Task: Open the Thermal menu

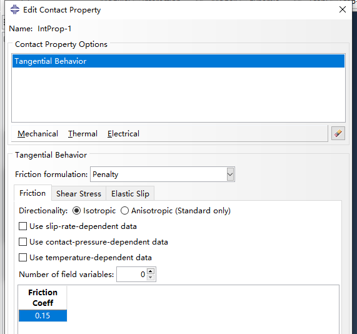Action: pyautogui.click(x=83, y=134)
